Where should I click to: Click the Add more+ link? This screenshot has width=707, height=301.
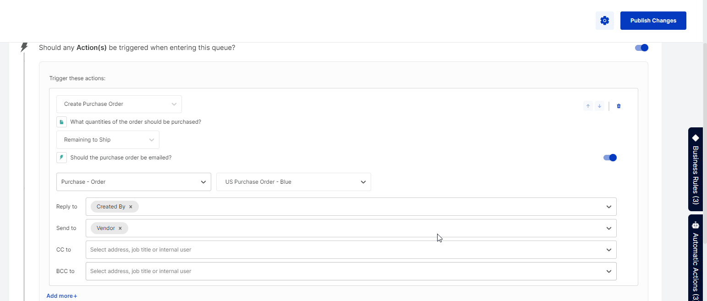tap(62, 296)
